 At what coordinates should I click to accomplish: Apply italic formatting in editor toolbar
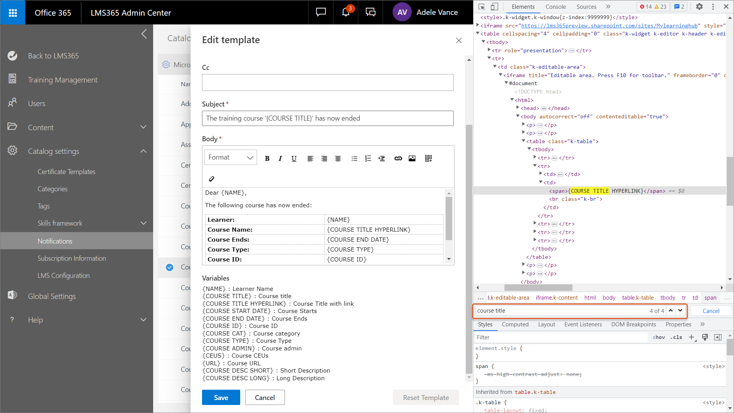click(x=280, y=158)
